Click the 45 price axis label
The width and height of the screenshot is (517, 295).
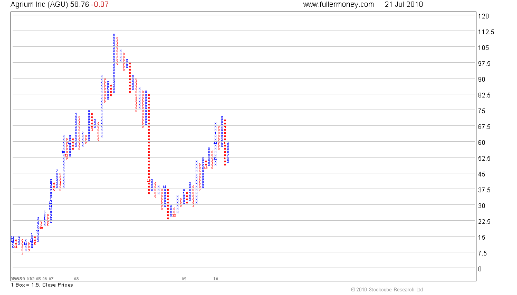click(482, 174)
